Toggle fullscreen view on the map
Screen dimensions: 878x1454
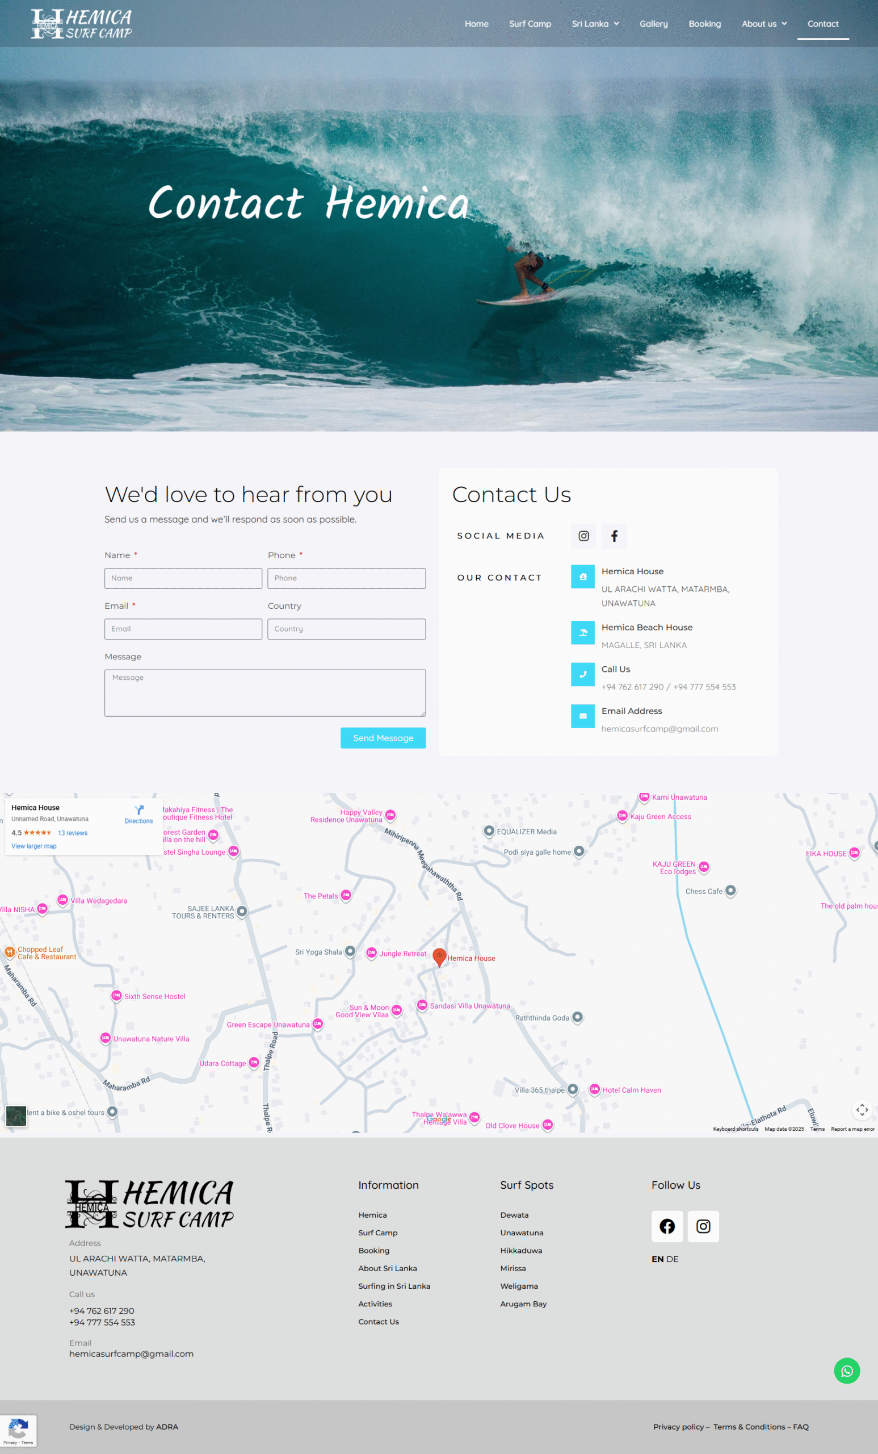[x=862, y=1109]
